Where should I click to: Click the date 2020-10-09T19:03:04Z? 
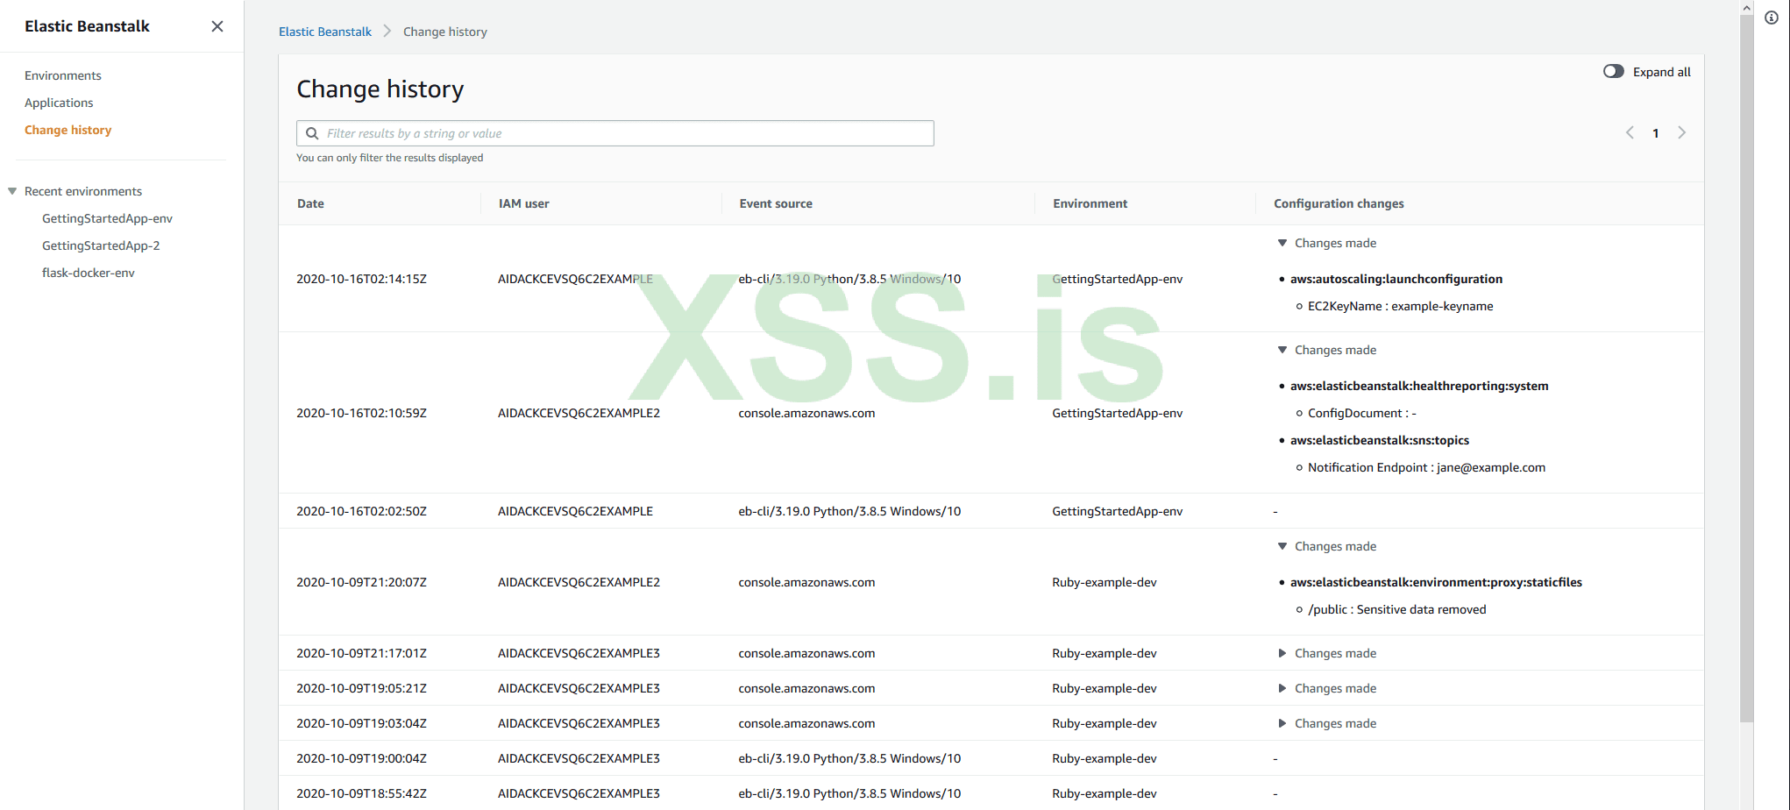tap(361, 723)
